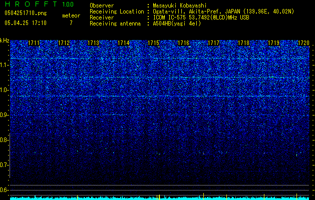
Task: Click the "Observer" field label
Action: tap(102, 5)
